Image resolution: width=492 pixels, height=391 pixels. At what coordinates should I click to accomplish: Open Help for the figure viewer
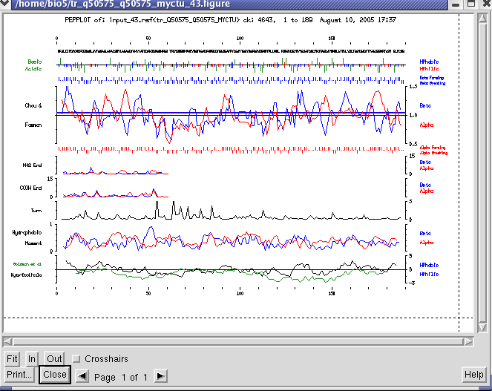tap(473, 375)
